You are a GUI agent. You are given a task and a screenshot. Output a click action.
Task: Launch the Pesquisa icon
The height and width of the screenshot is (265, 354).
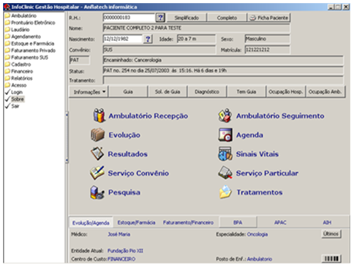[97, 192]
